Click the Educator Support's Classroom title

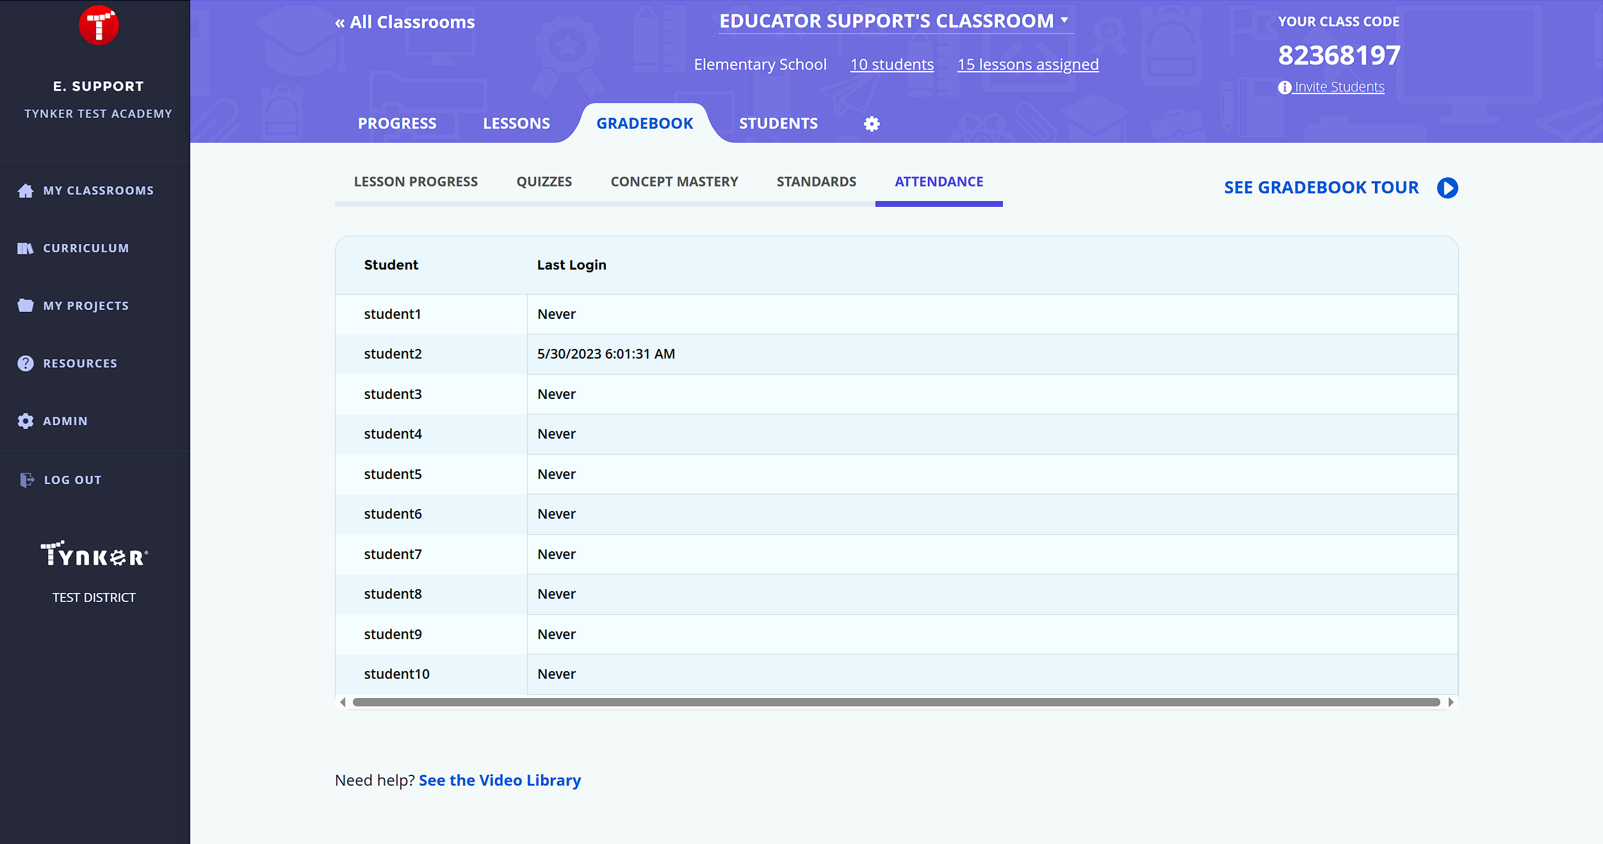click(886, 21)
